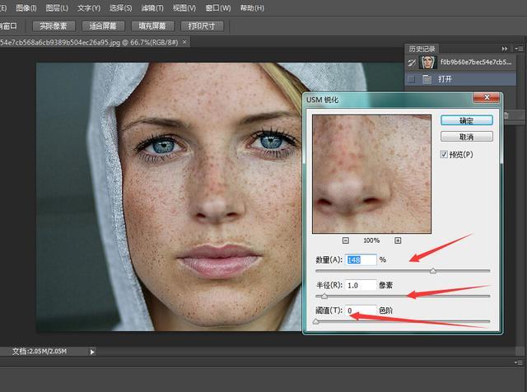
Task: Adjust the 数量 amount slider
Action: pyautogui.click(x=433, y=271)
